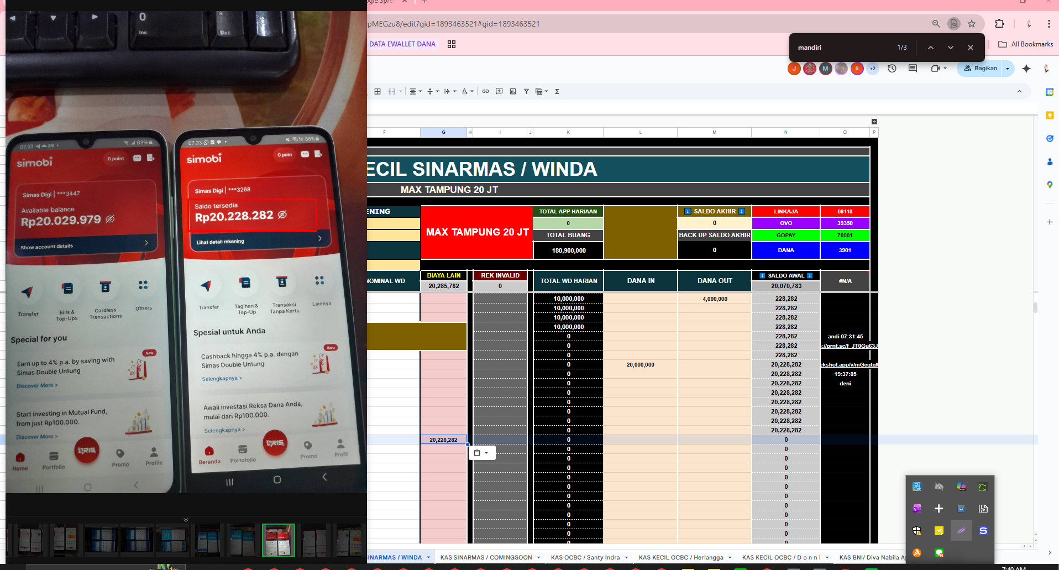This screenshot has width=1059, height=570.
Task: Go to next find result arrow
Action: tap(951, 48)
